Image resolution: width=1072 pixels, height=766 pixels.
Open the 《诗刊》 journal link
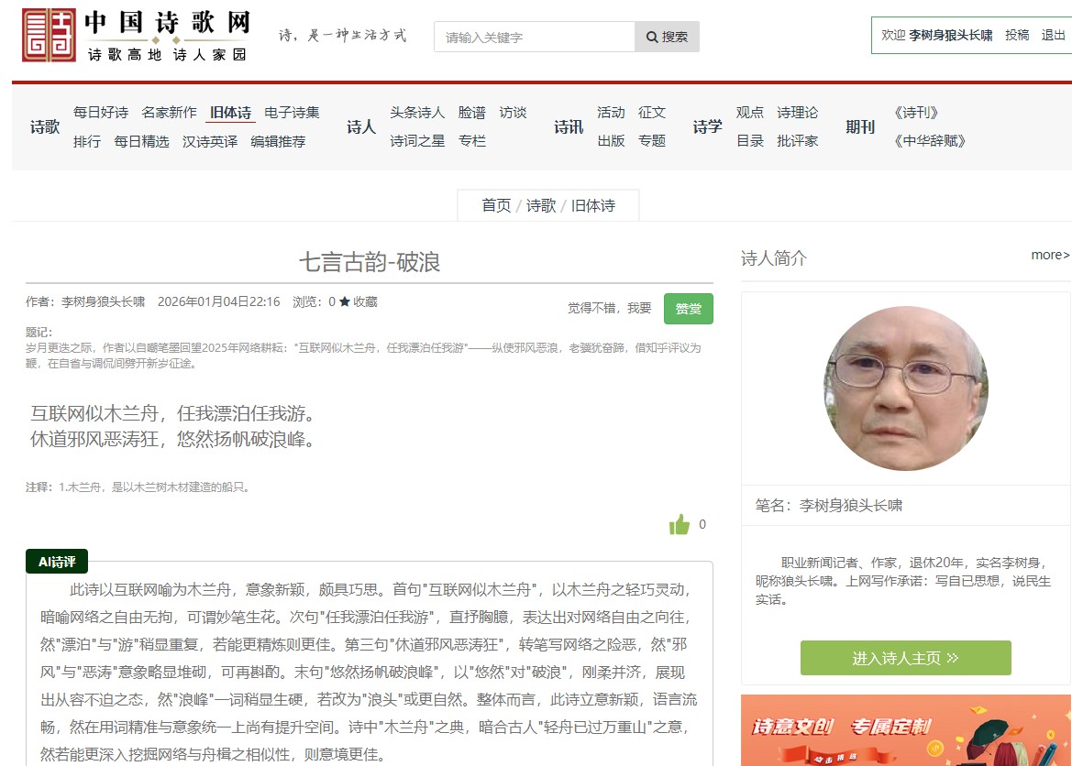pyautogui.click(x=915, y=113)
